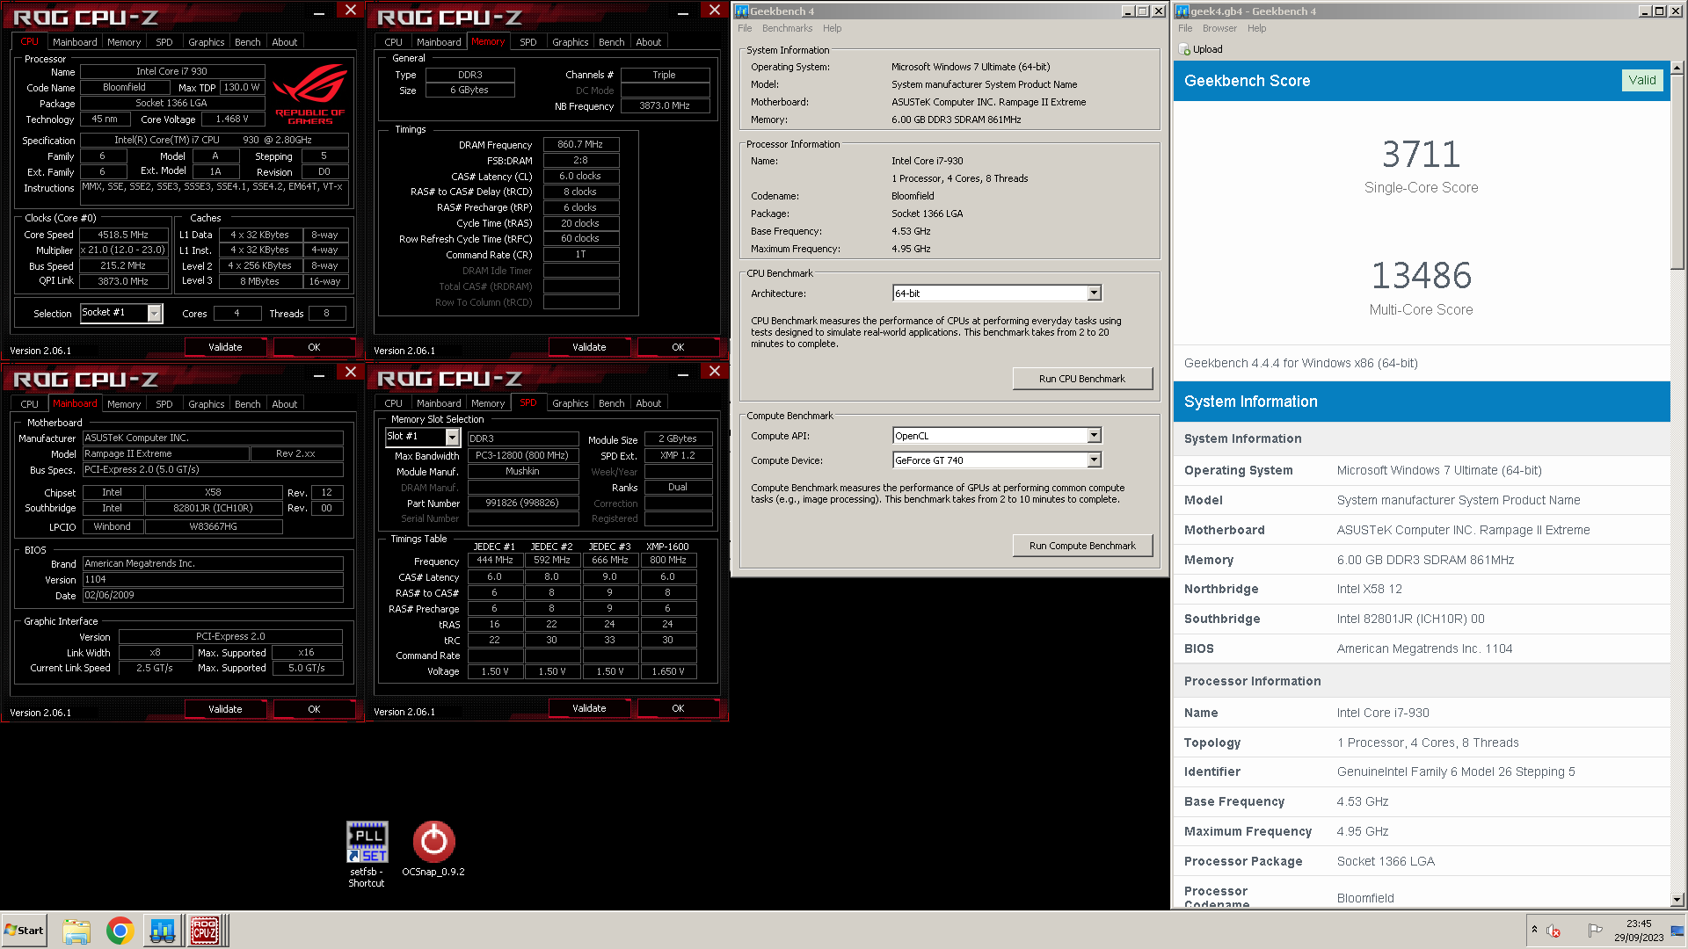
Task: Open the Compute Device GeForce GT 740 dropdown
Action: (x=1095, y=460)
